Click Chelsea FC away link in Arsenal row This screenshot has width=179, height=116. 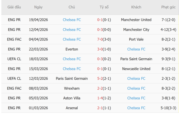pyautogui.click(x=136, y=108)
